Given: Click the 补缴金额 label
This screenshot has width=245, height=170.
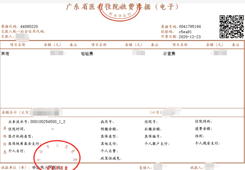Looking at the screenshot, I should [x=153, y=129].
